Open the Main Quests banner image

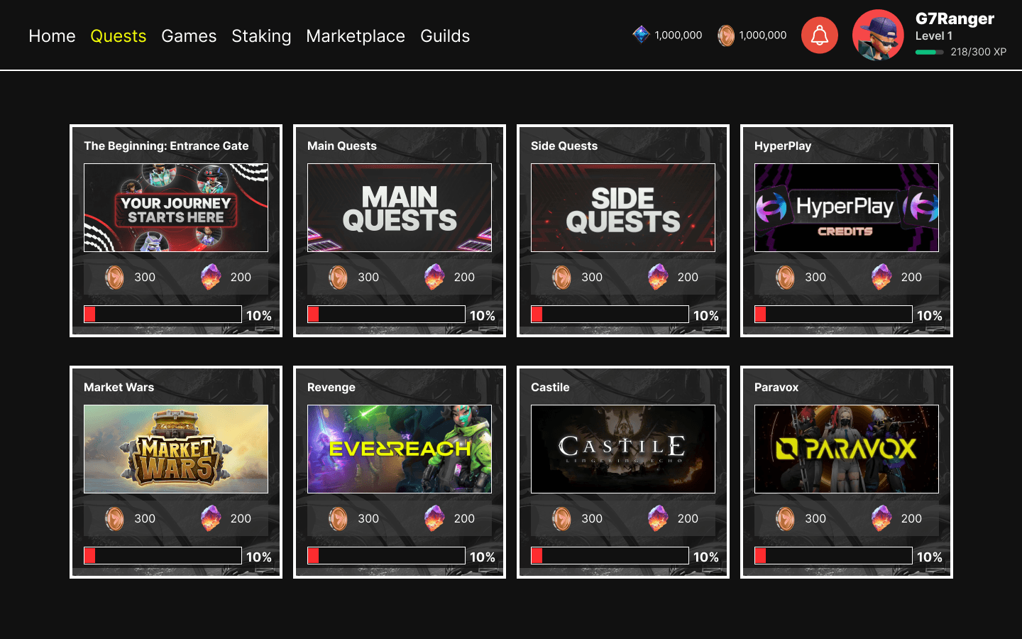(x=400, y=207)
